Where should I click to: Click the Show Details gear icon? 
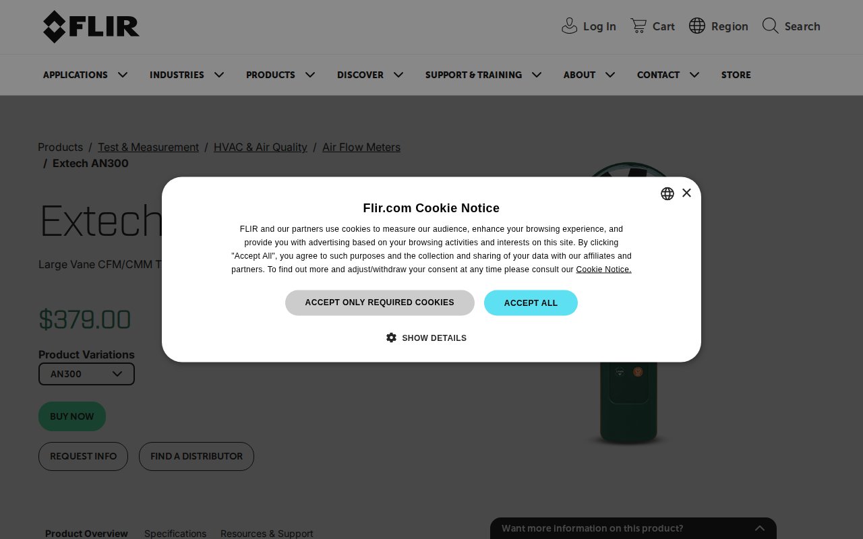point(391,338)
